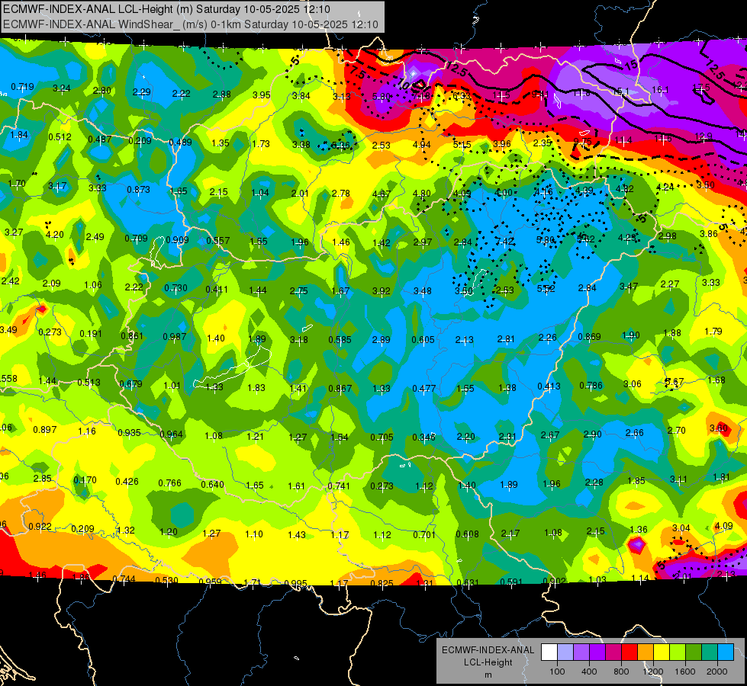Screen dimensions: 747x686
Task: Click the 800 label under the legend
Action: (621, 672)
